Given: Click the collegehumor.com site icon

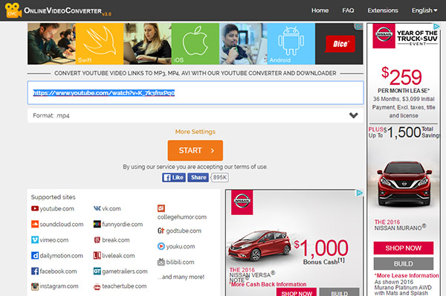Looking at the screenshot, I should click(x=161, y=208).
